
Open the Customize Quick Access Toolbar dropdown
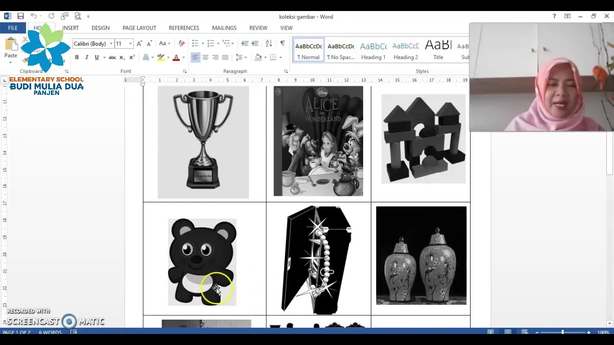pyautogui.click(x=88, y=16)
